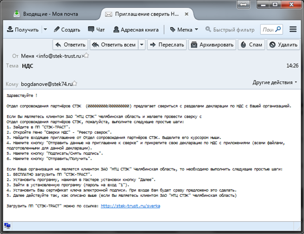Click recipient address bogdanove@stek74.ru
This screenshot has height=234, width=304.
[x=47, y=84]
